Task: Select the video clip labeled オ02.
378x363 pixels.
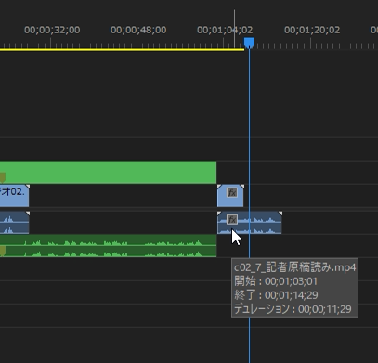Action: 14,196
